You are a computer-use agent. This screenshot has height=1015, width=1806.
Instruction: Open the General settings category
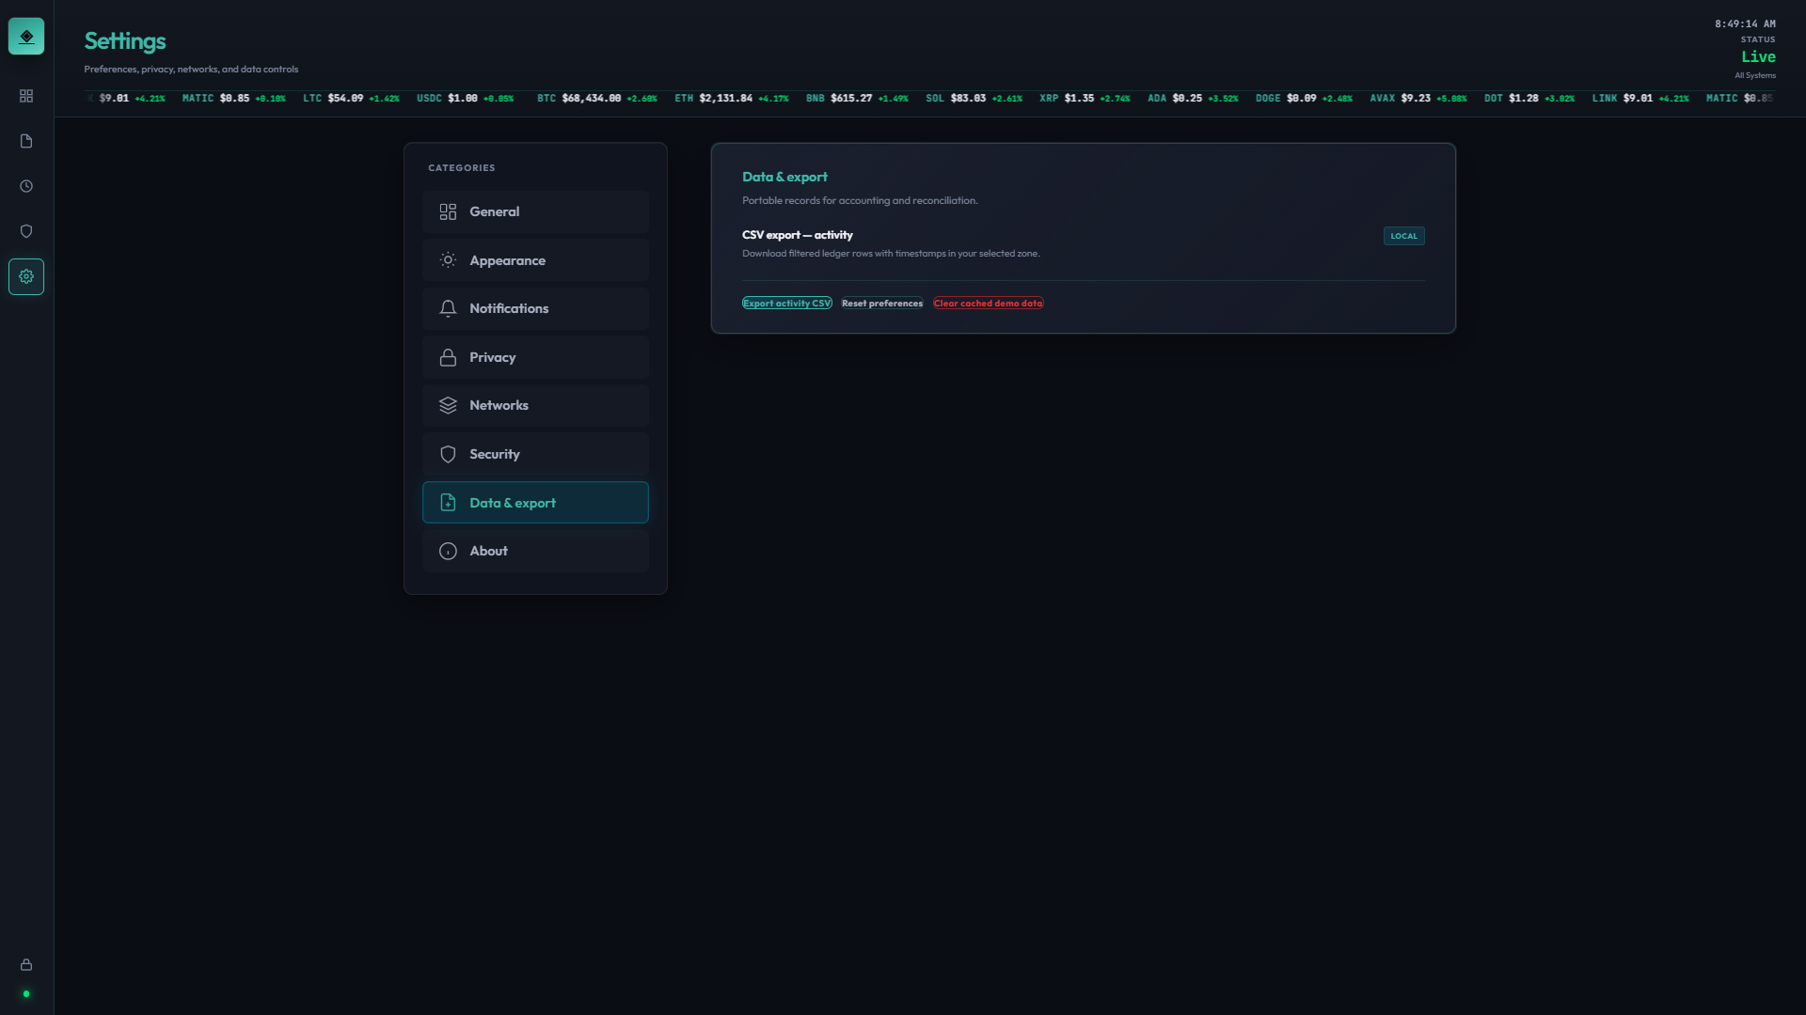[535, 211]
